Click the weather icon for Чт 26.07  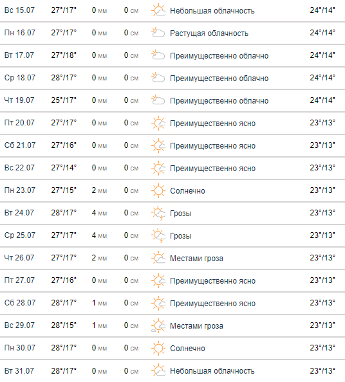pyautogui.click(x=158, y=258)
